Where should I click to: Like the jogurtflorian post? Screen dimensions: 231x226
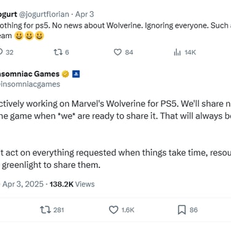(118, 52)
